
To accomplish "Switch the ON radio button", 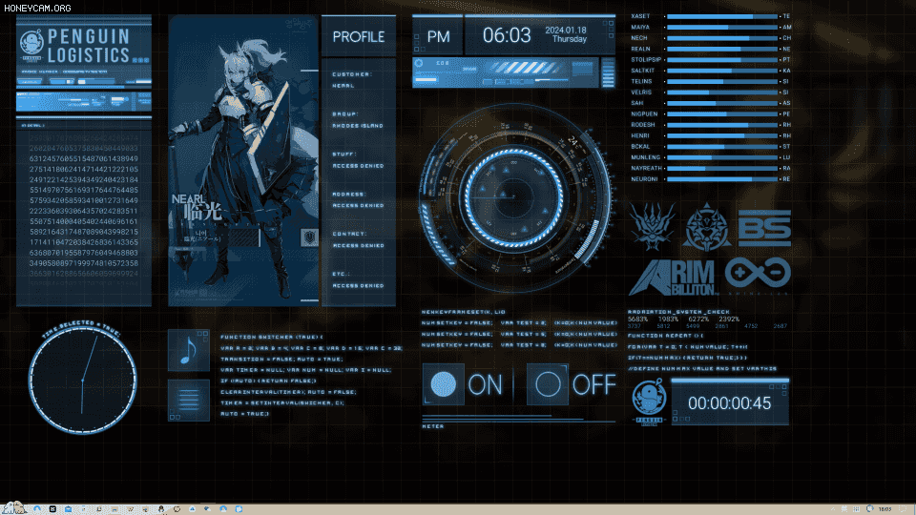I will click(x=443, y=384).
